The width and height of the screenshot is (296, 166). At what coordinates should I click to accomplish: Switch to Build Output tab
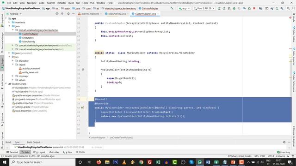pos(33,142)
